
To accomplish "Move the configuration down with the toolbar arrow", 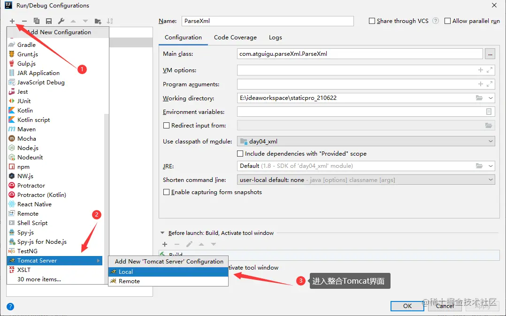I will click(x=85, y=21).
